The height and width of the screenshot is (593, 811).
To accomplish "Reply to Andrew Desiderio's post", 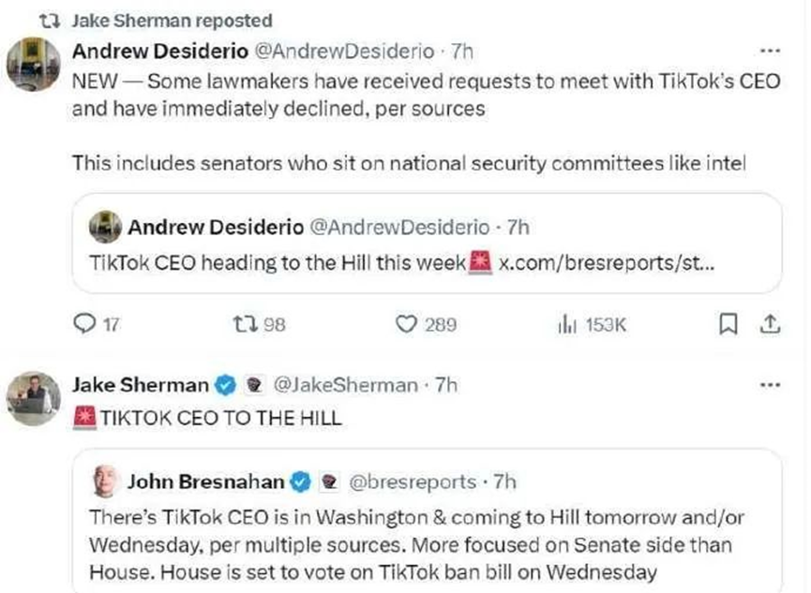I will [x=84, y=324].
